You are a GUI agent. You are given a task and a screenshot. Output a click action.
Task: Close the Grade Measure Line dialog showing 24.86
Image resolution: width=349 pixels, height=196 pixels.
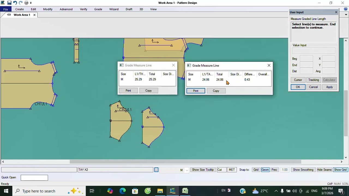coord(269,65)
